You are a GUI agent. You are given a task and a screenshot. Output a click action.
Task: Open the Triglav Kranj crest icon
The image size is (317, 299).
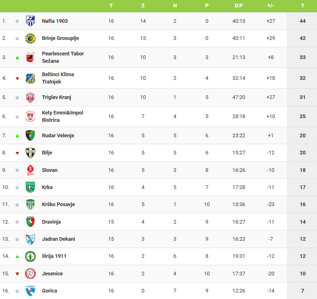click(30, 97)
